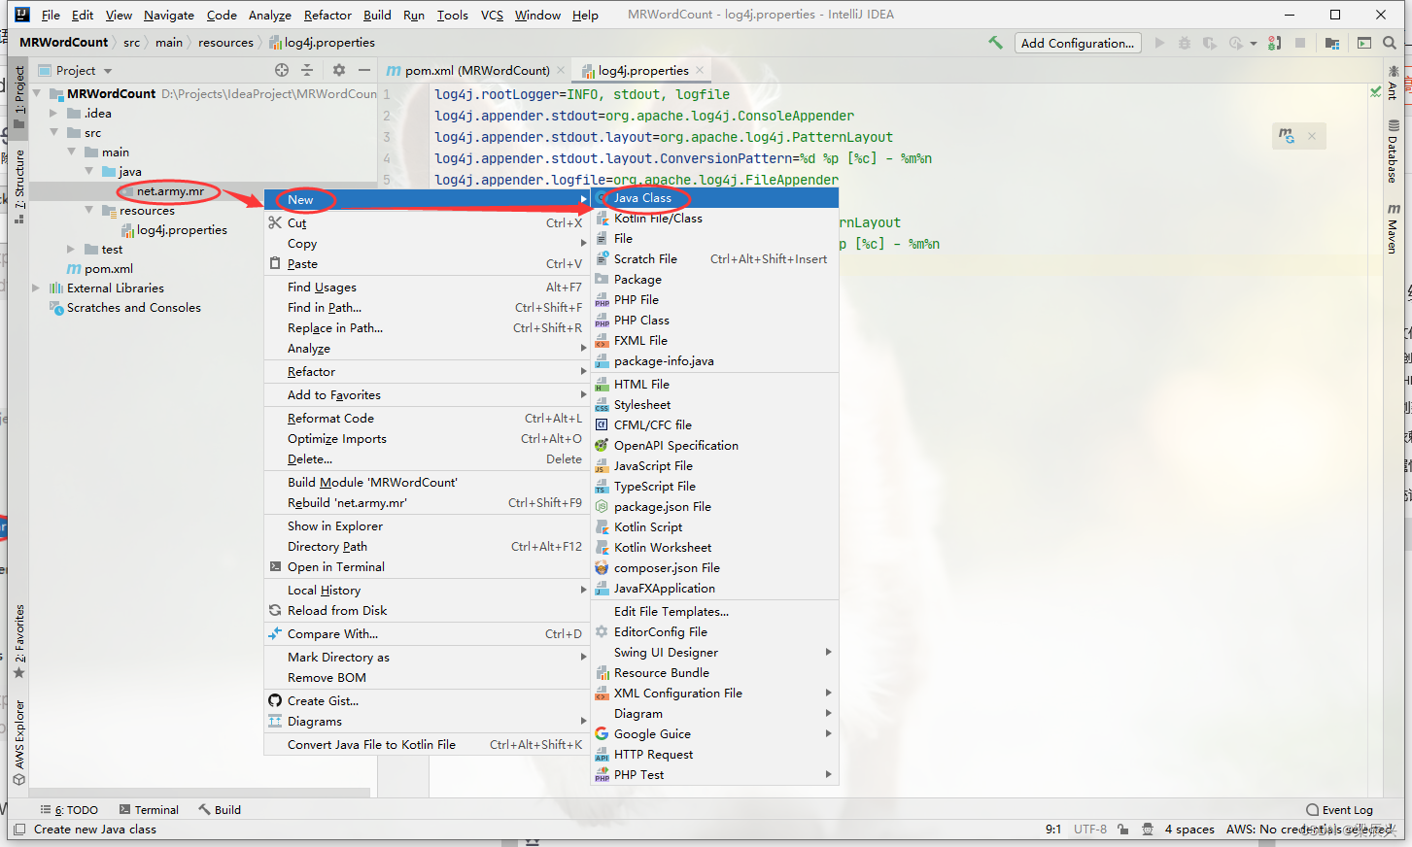Close the log4j.properties editor tab
The width and height of the screenshot is (1412, 847).
point(700,70)
